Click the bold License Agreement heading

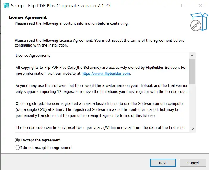click(28, 17)
